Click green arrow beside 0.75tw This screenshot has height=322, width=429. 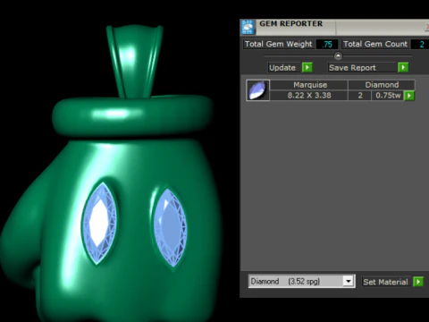point(409,96)
